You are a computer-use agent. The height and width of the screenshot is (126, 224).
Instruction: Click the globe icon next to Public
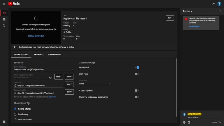64,32
